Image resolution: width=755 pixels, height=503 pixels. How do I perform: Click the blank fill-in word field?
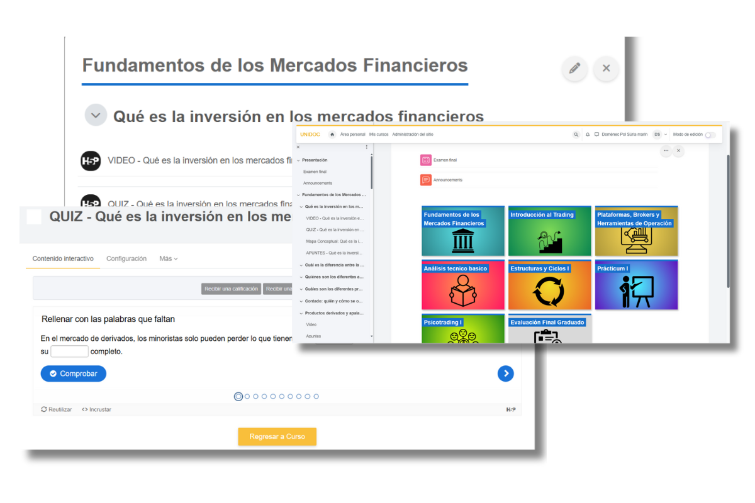pos(69,351)
